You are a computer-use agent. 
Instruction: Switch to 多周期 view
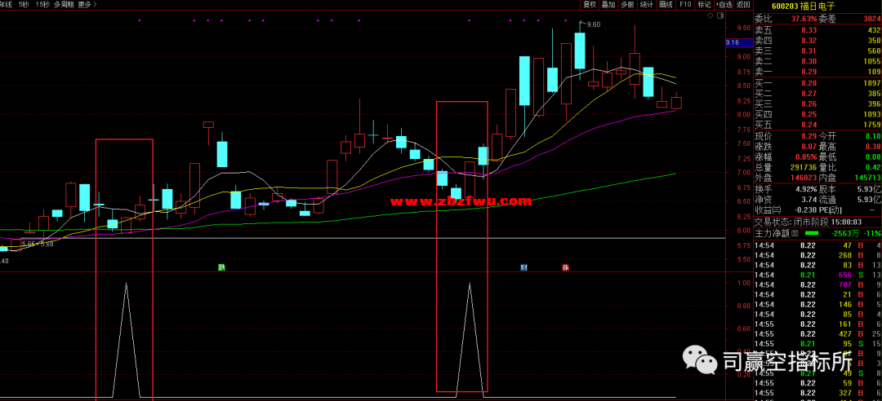(x=64, y=5)
